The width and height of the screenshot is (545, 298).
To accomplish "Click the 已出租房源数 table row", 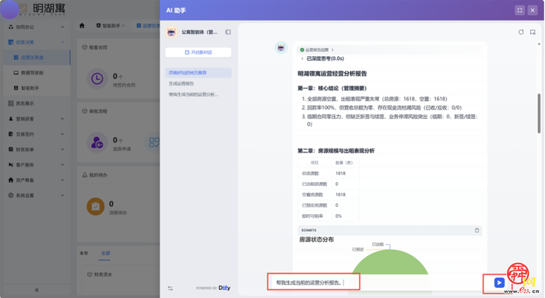I will tap(328, 184).
